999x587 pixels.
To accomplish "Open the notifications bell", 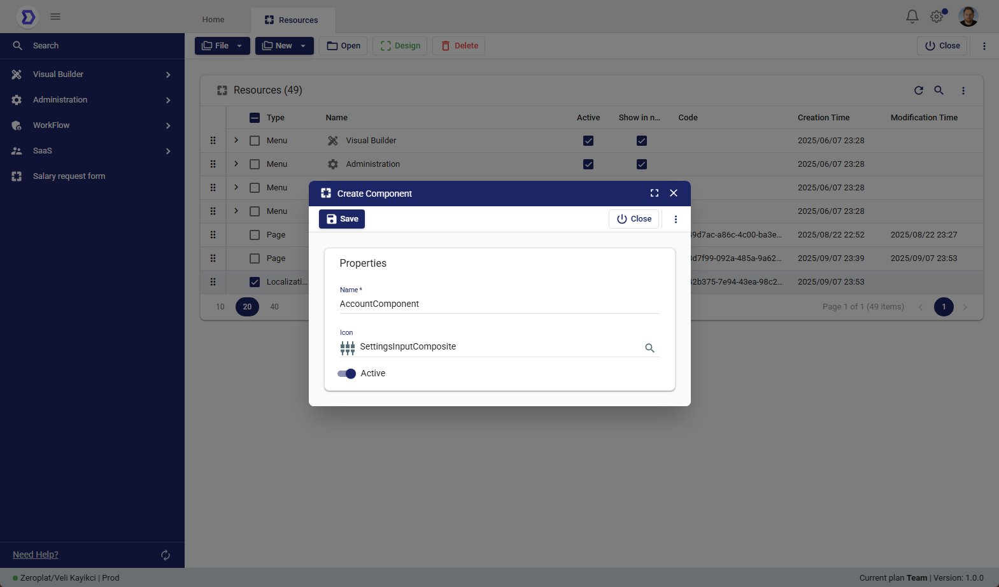I will pos(912,17).
